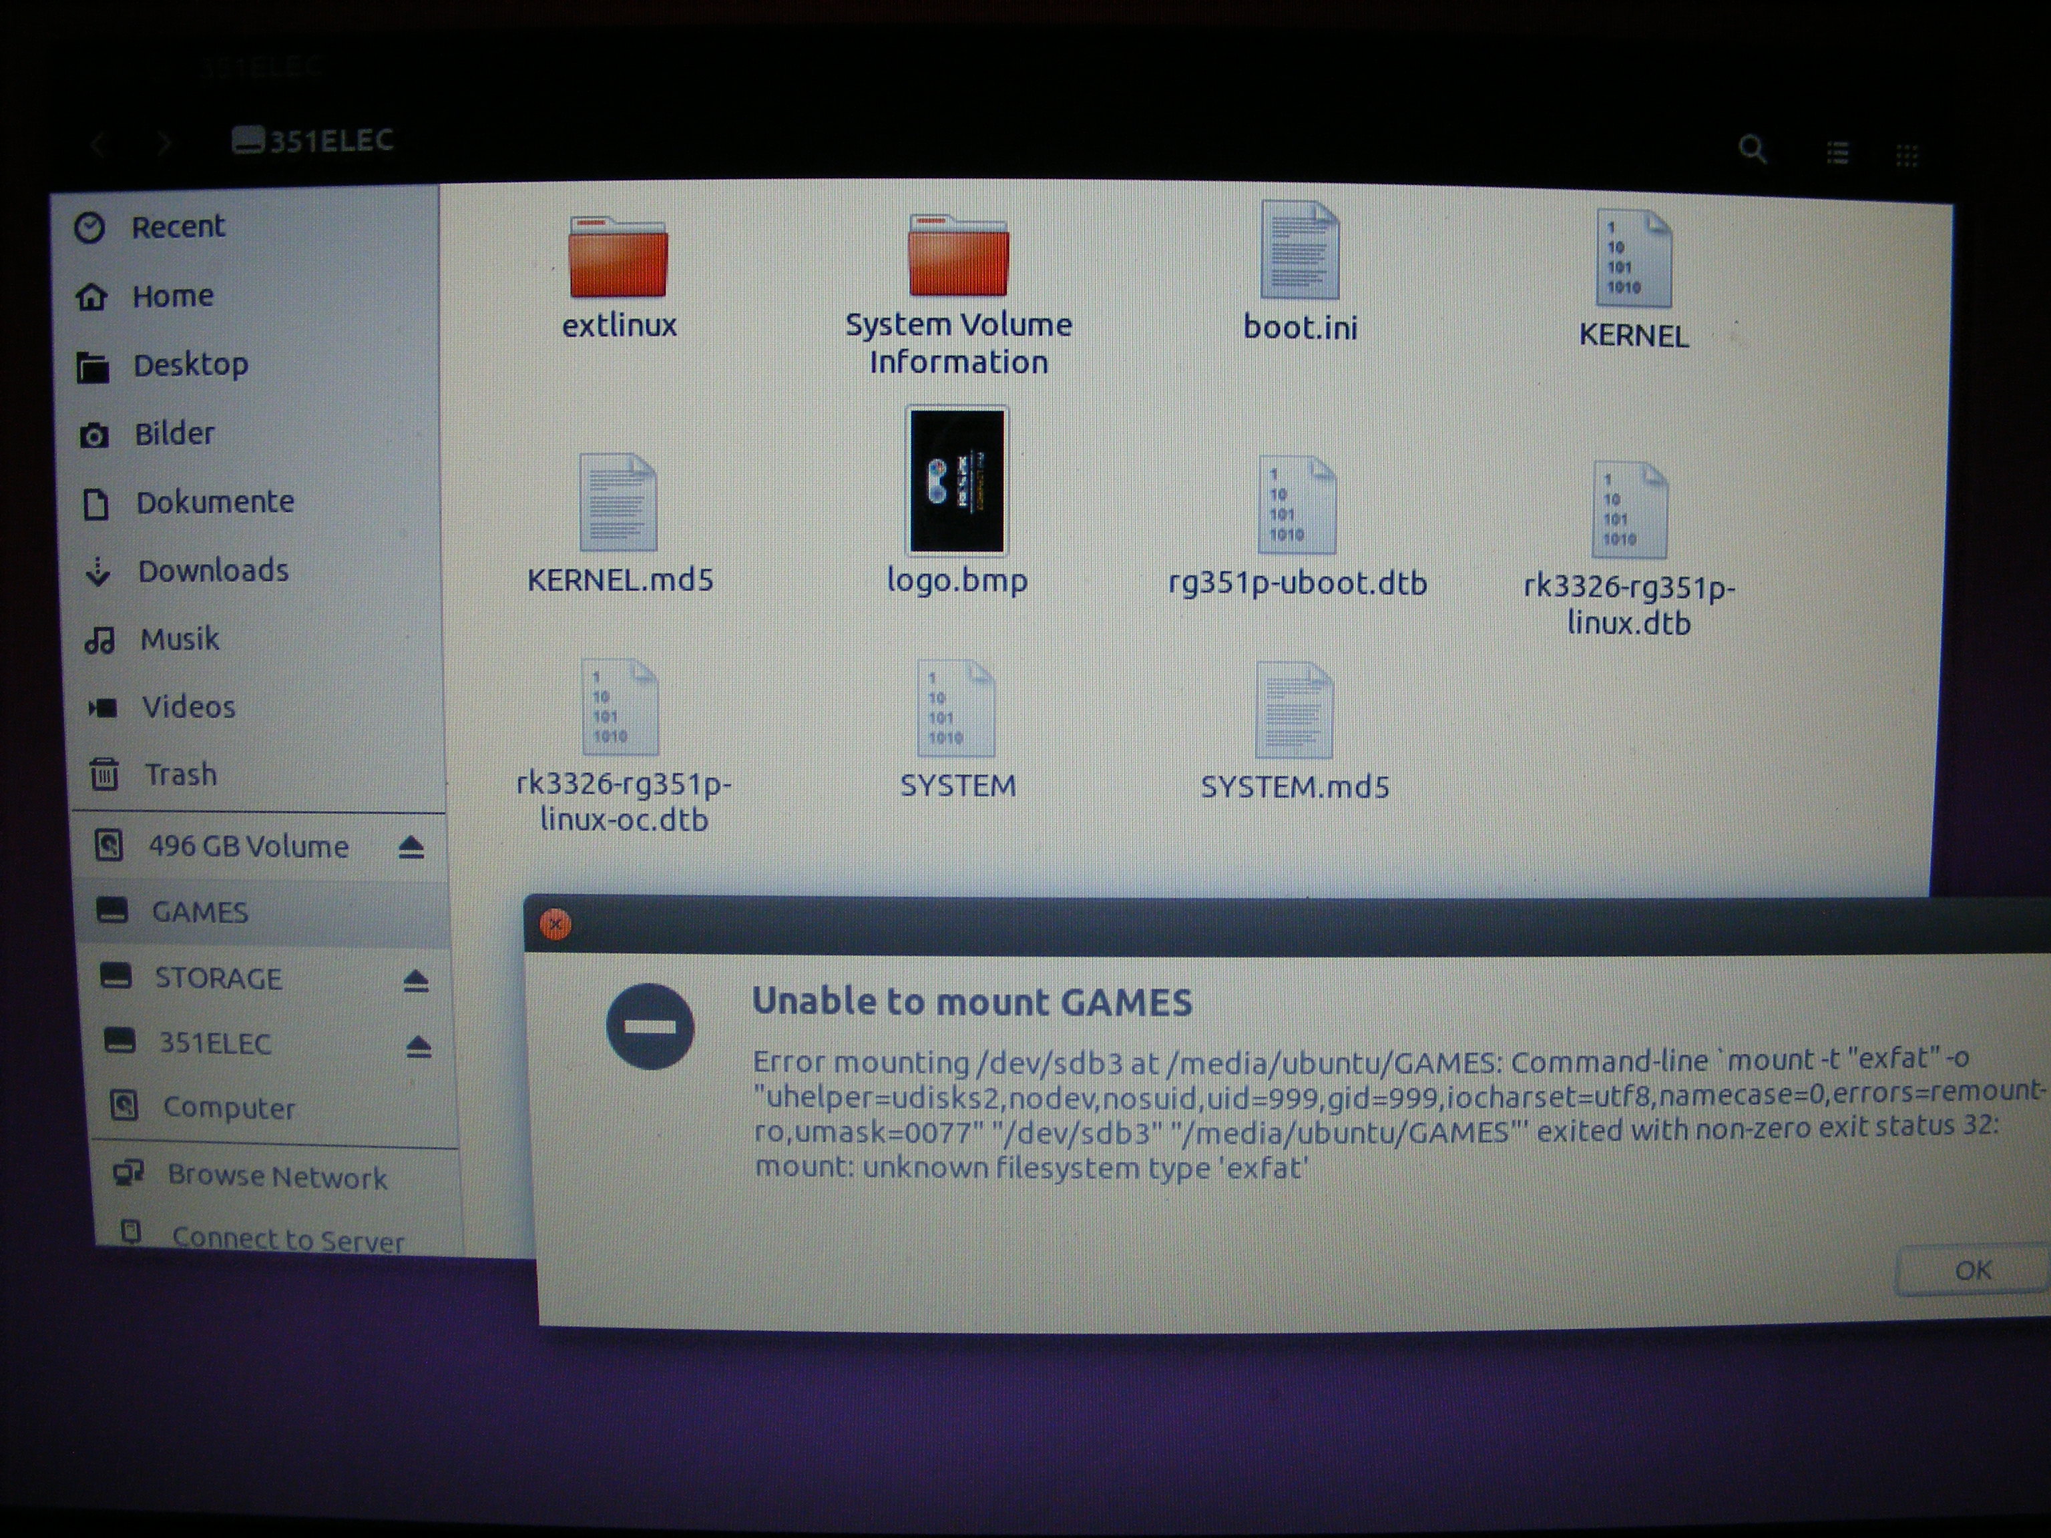The height and width of the screenshot is (1538, 2051).
Task: Switch to grid view icon
Action: click(1906, 156)
